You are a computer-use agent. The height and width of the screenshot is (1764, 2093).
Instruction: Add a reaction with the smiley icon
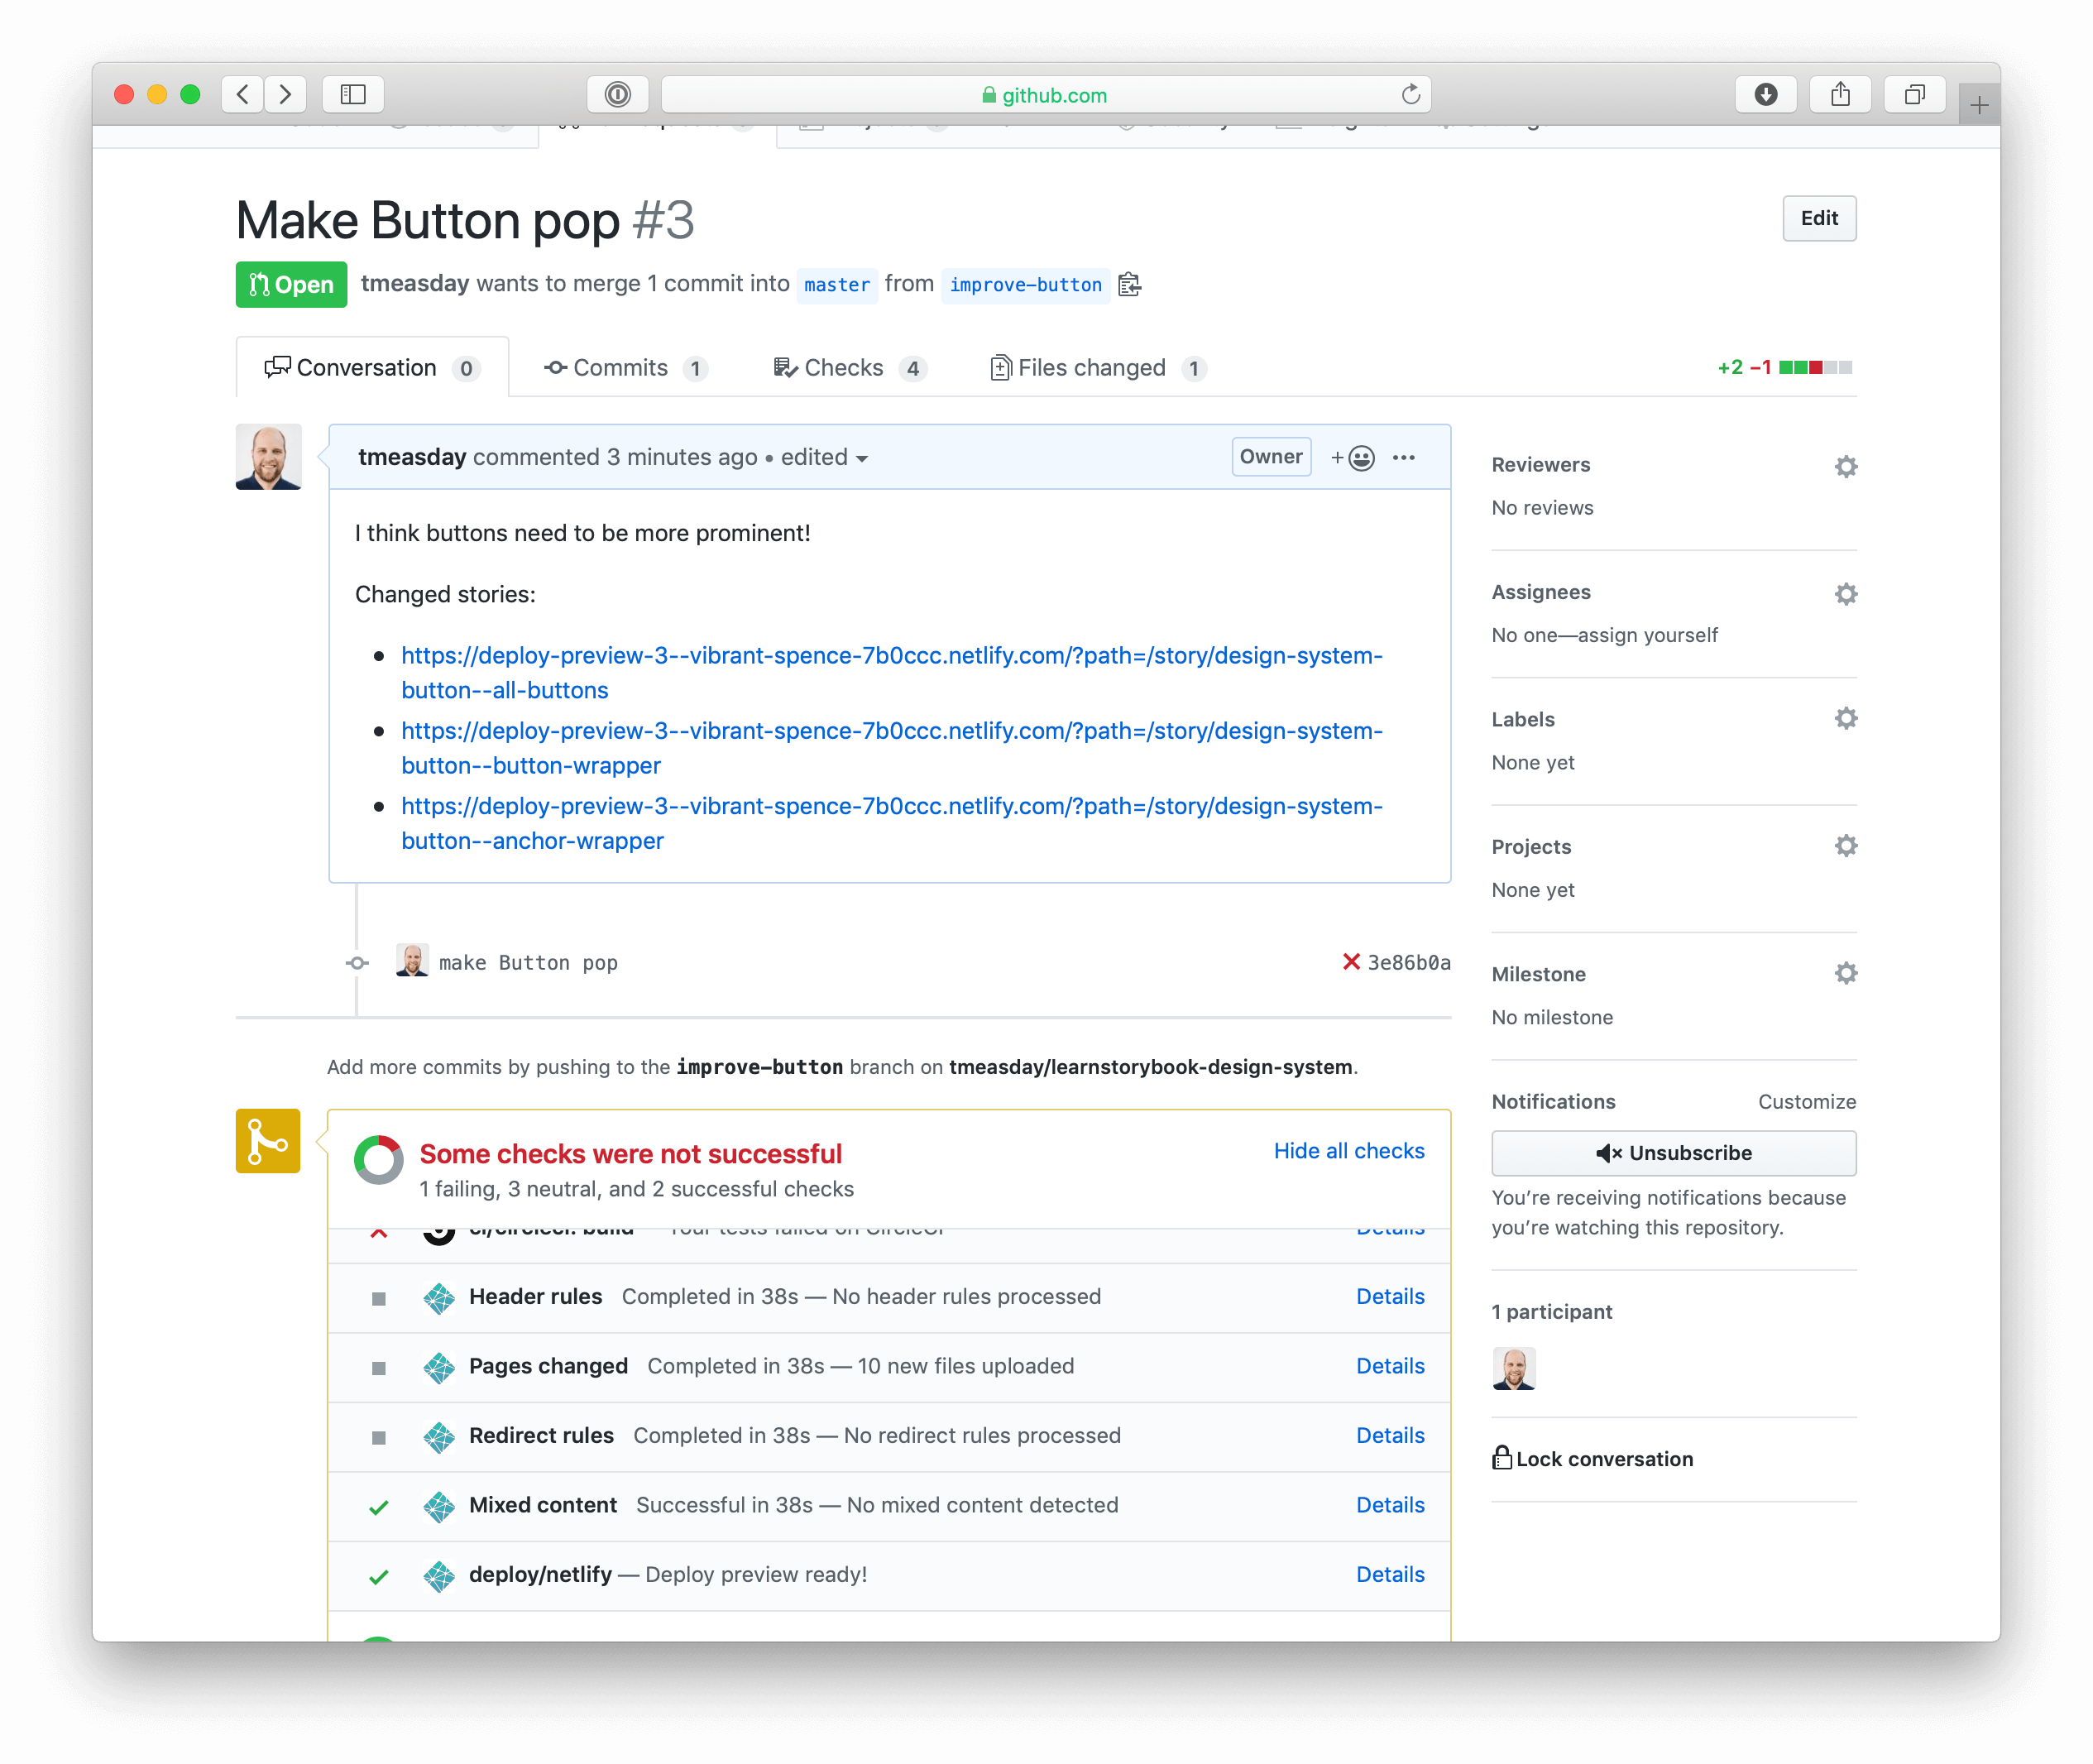coord(1353,458)
